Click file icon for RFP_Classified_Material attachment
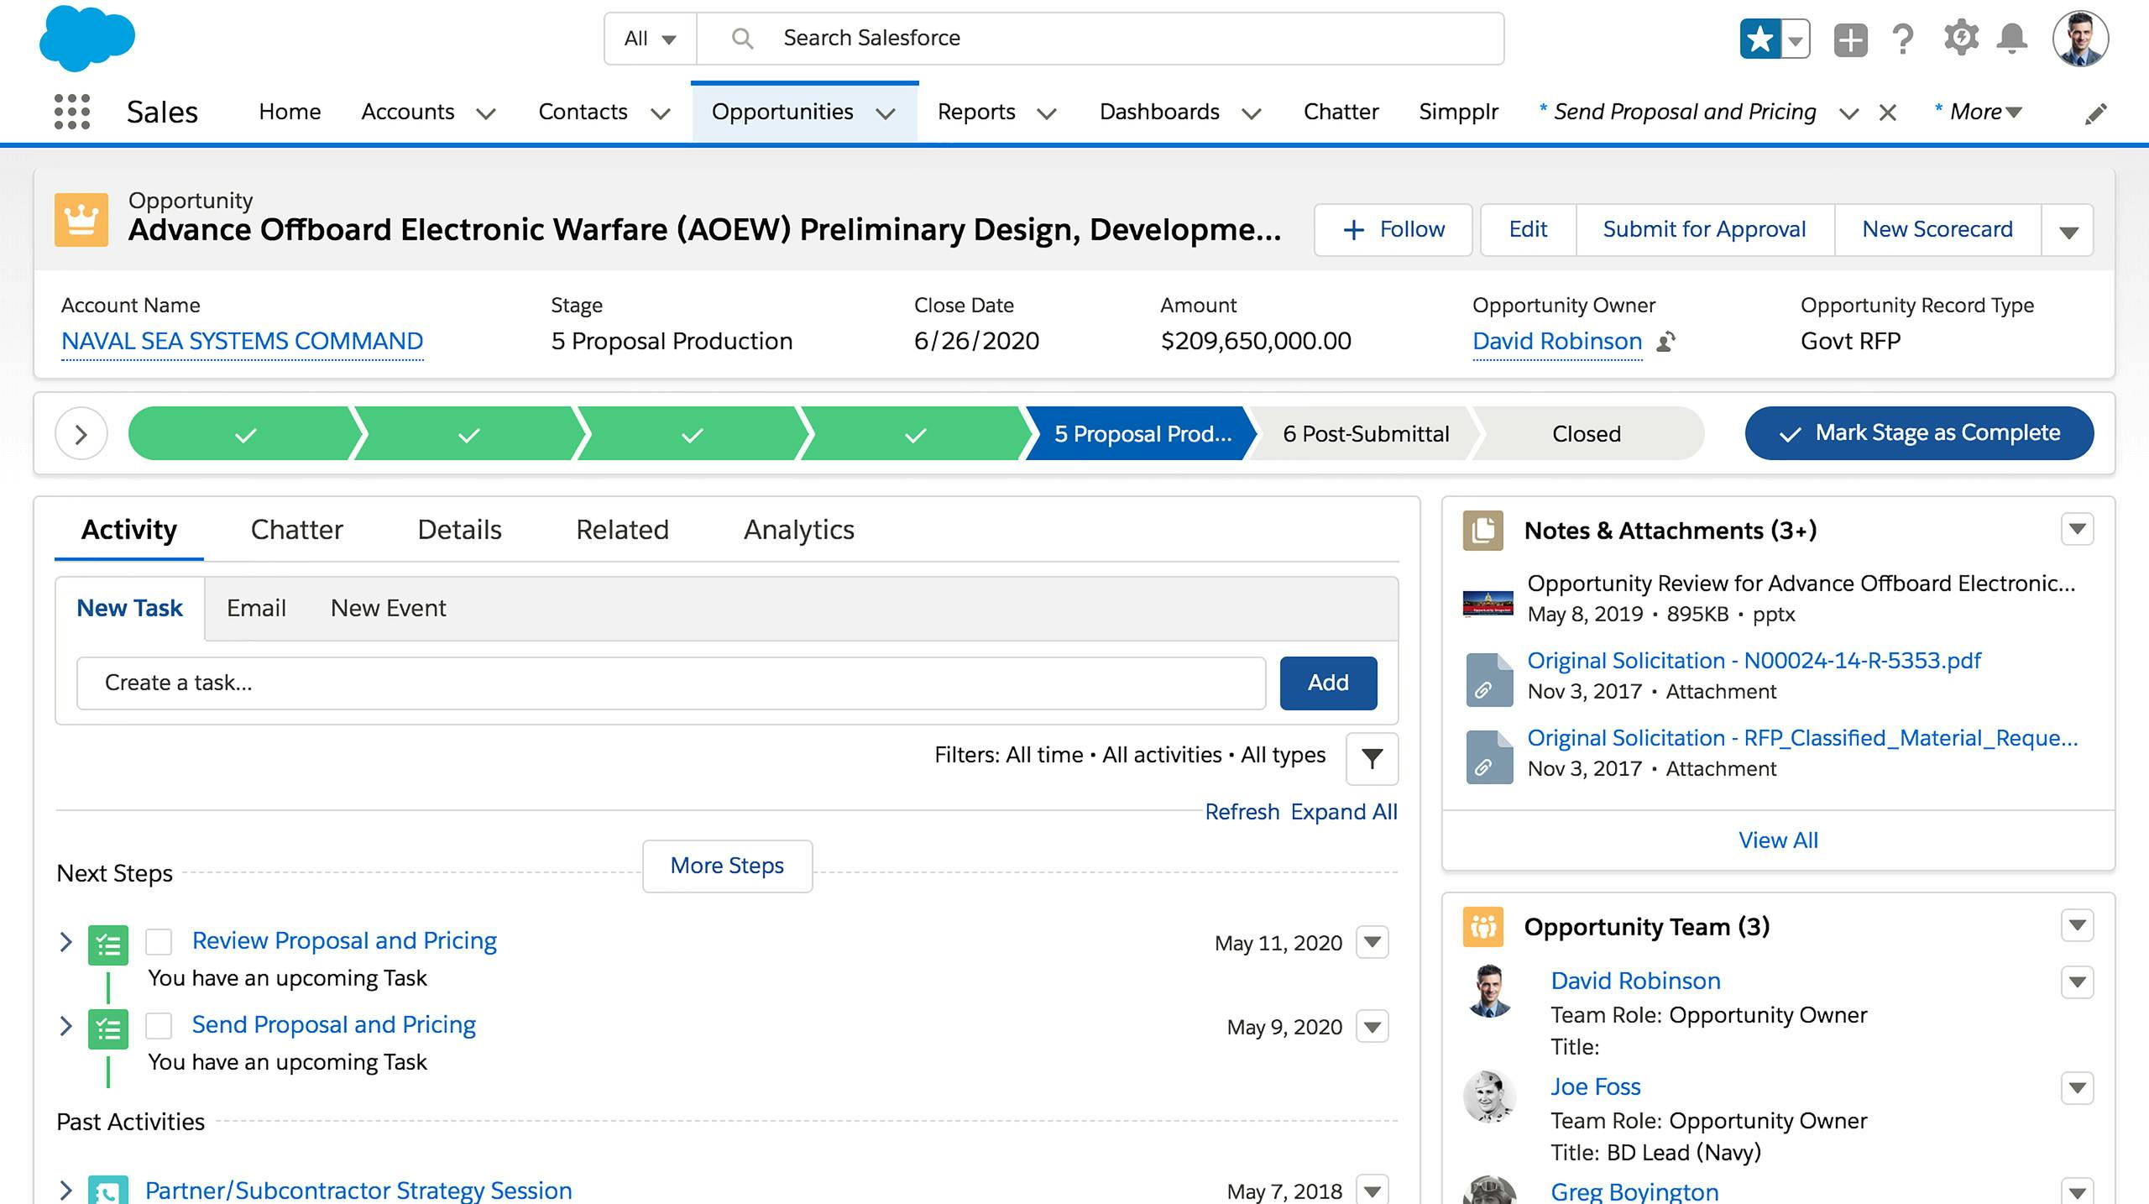The height and width of the screenshot is (1204, 2149). pos(1489,756)
